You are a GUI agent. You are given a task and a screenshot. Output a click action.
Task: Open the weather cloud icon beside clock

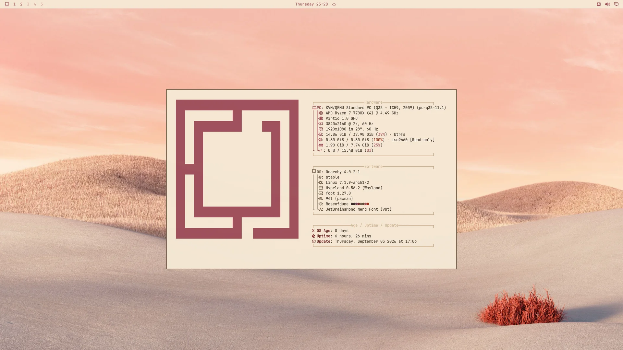(x=334, y=4)
